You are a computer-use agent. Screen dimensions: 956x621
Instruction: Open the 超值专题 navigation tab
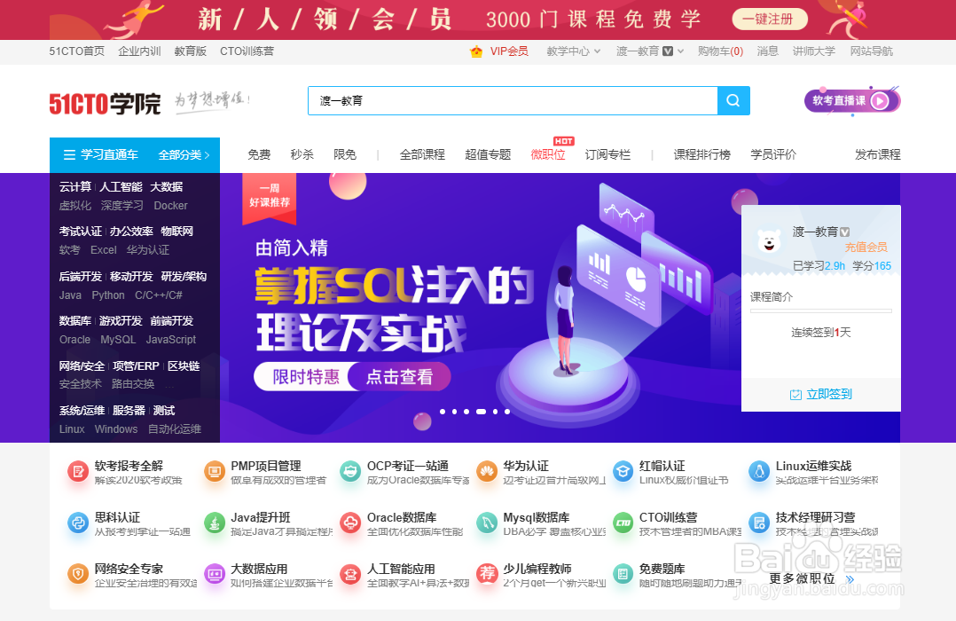(488, 154)
